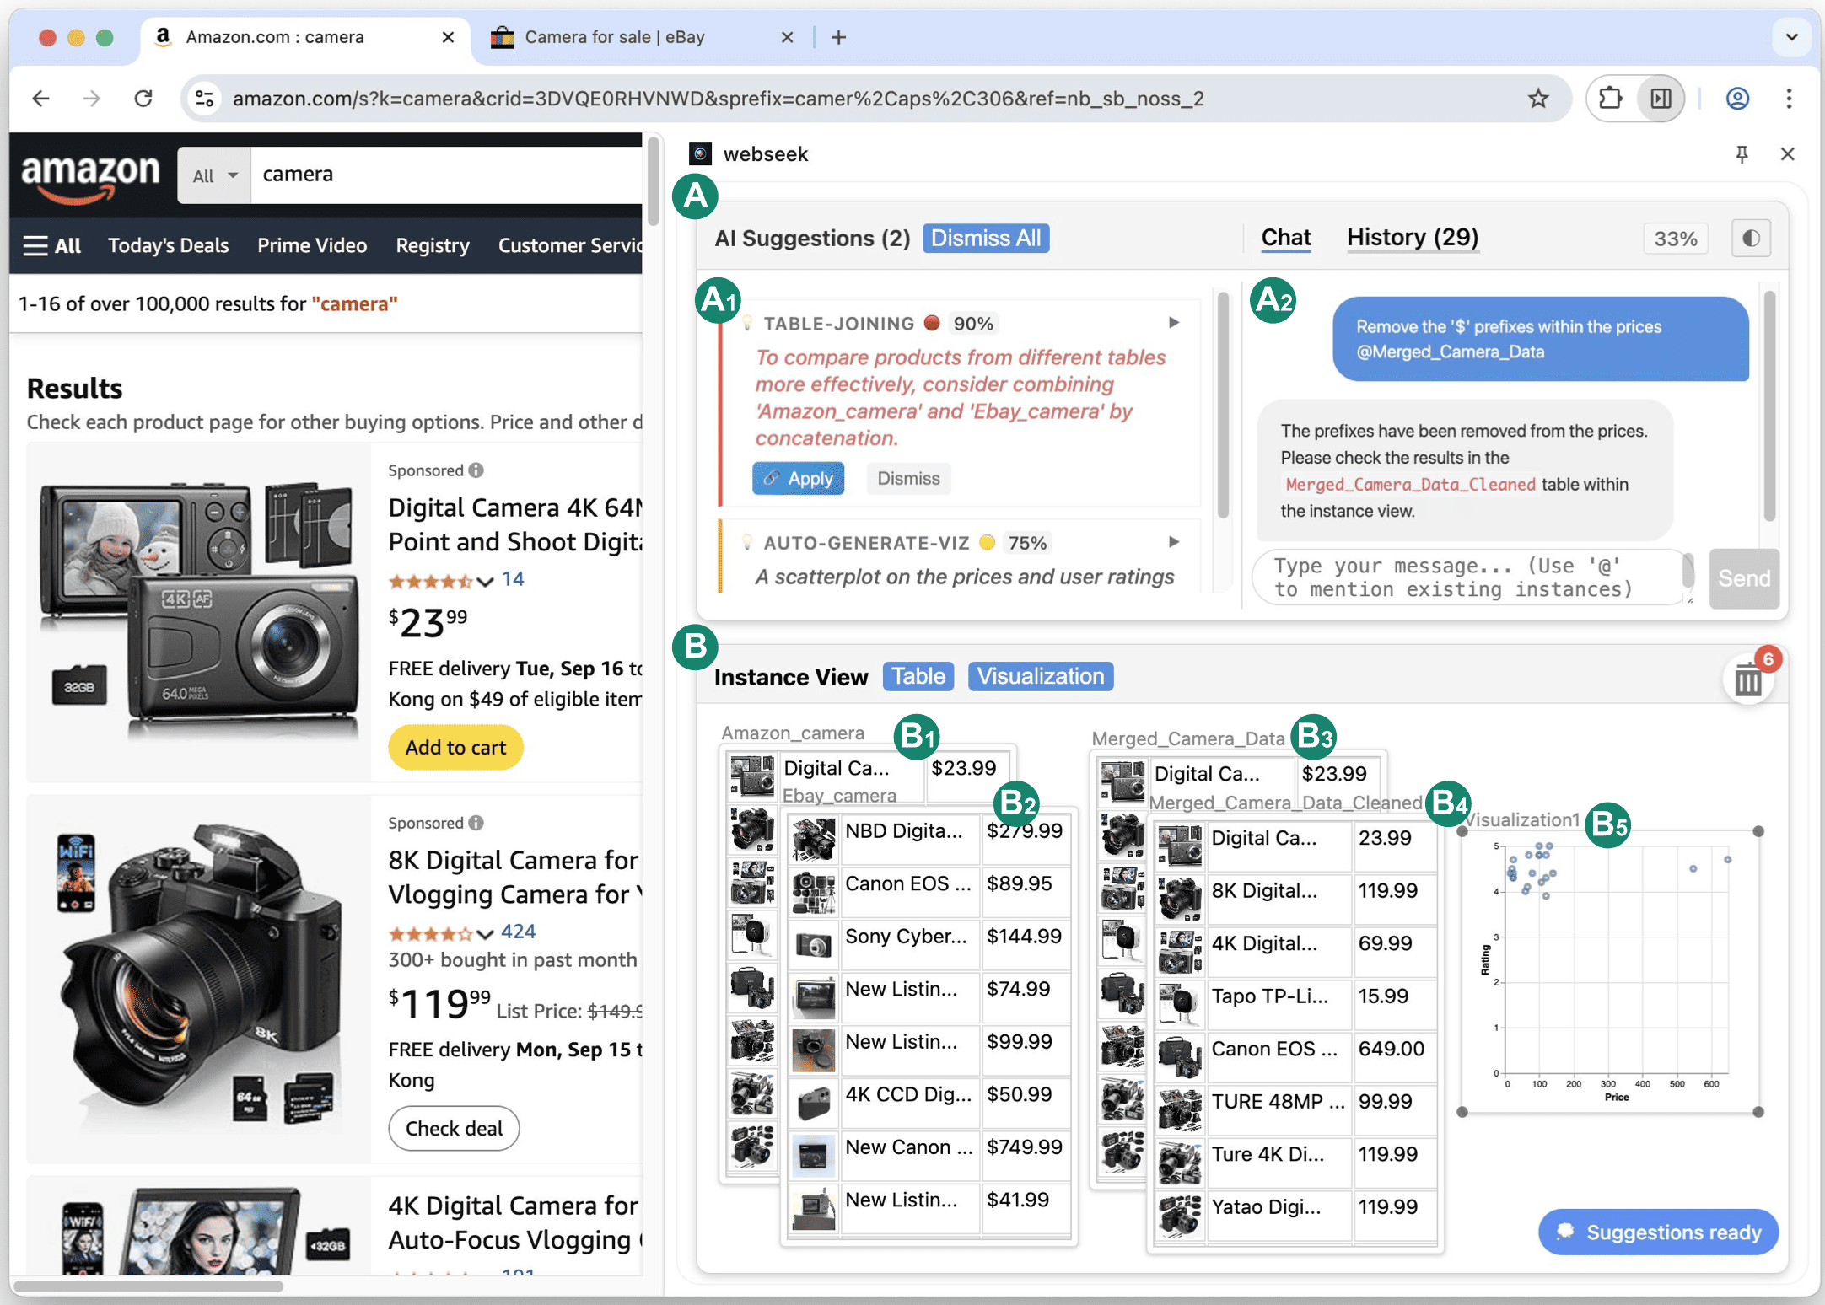Dismiss all AI suggestions
This screenshot has width=1825, height=1305.
tap(986, 239)
